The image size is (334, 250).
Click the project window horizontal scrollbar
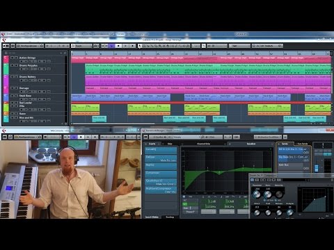pos(113,124)
